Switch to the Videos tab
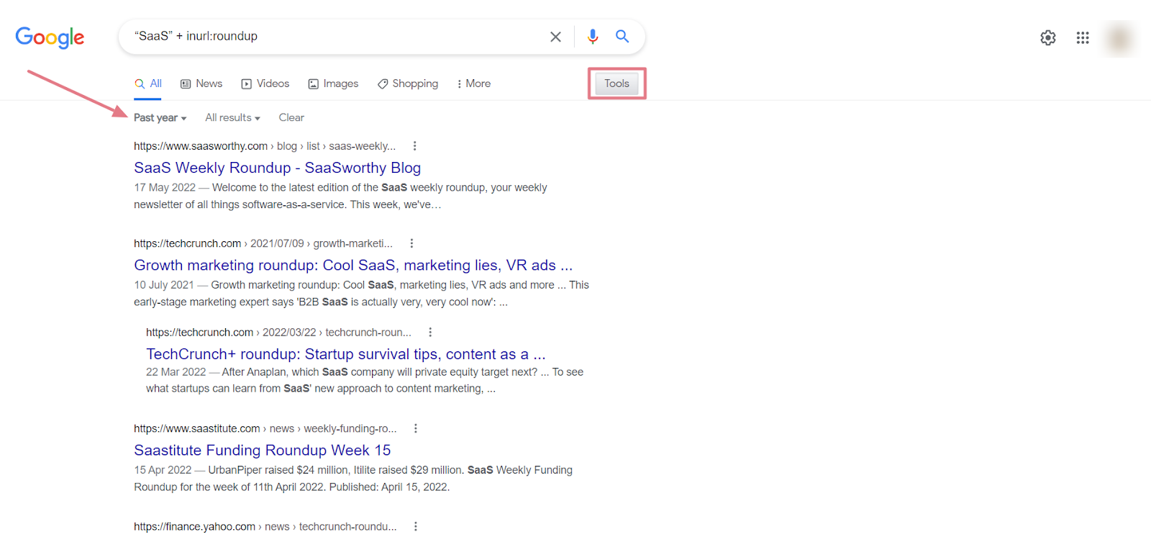 click(x=265, y=84)
